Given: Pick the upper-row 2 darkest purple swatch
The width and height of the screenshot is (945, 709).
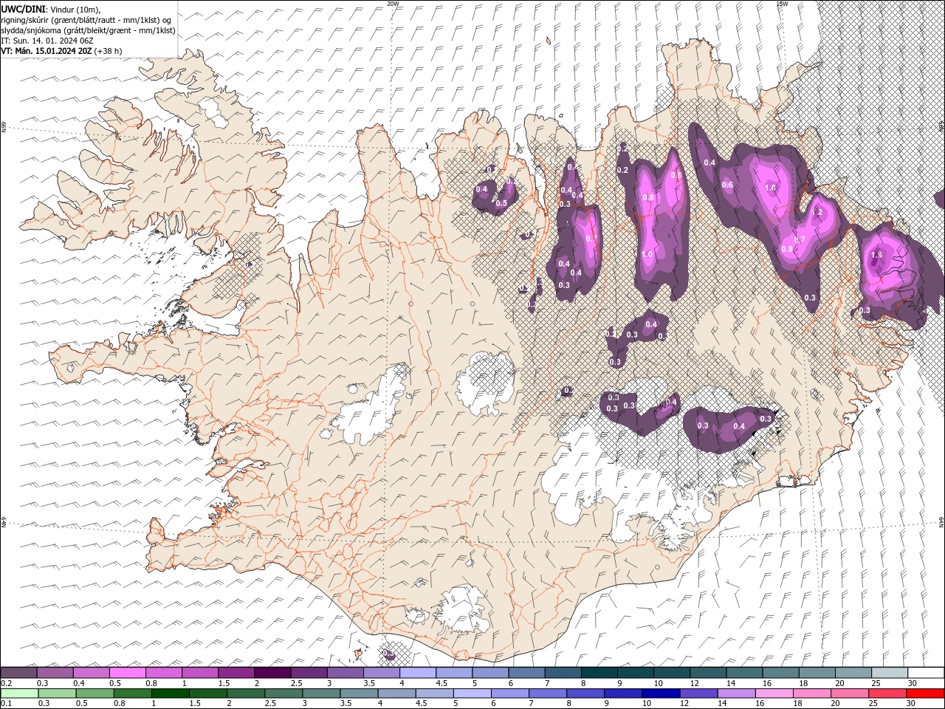Looking at the screenshot, I should [272, 673].
